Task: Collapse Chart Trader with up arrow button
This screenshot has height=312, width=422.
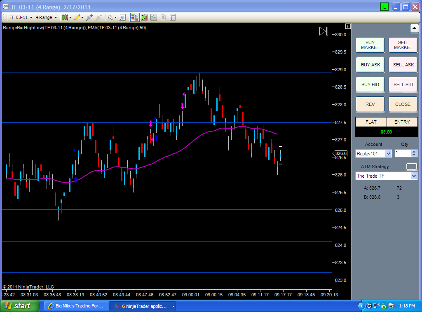Action: tap(414, 28)
